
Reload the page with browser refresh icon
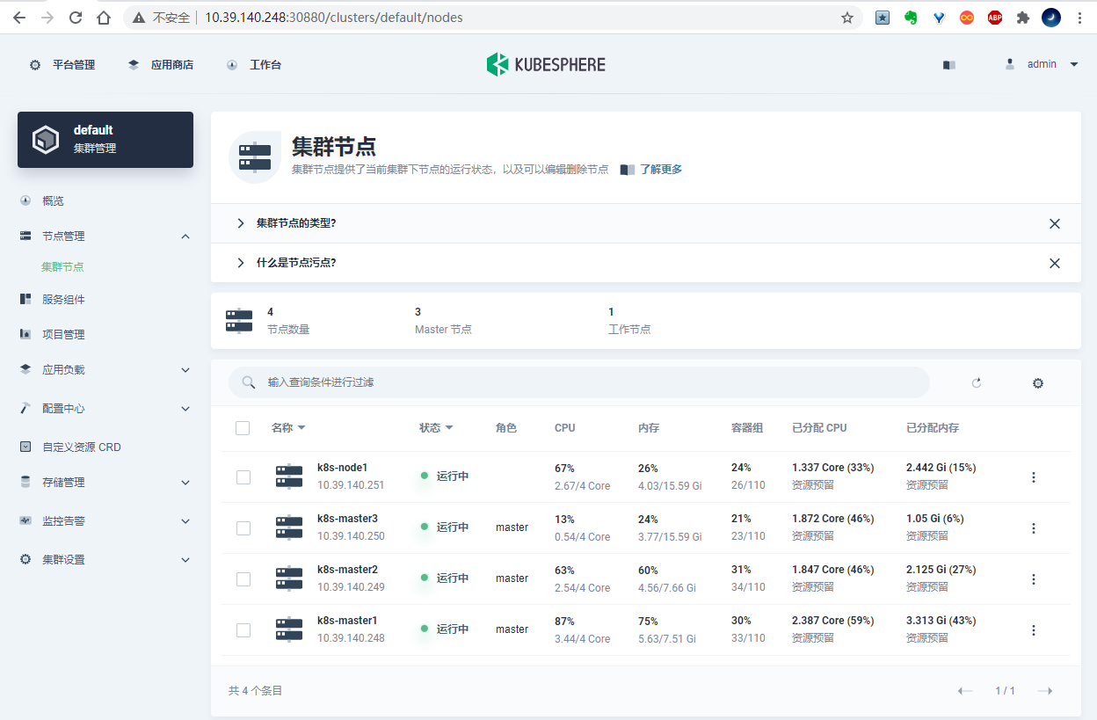[76, 18]
